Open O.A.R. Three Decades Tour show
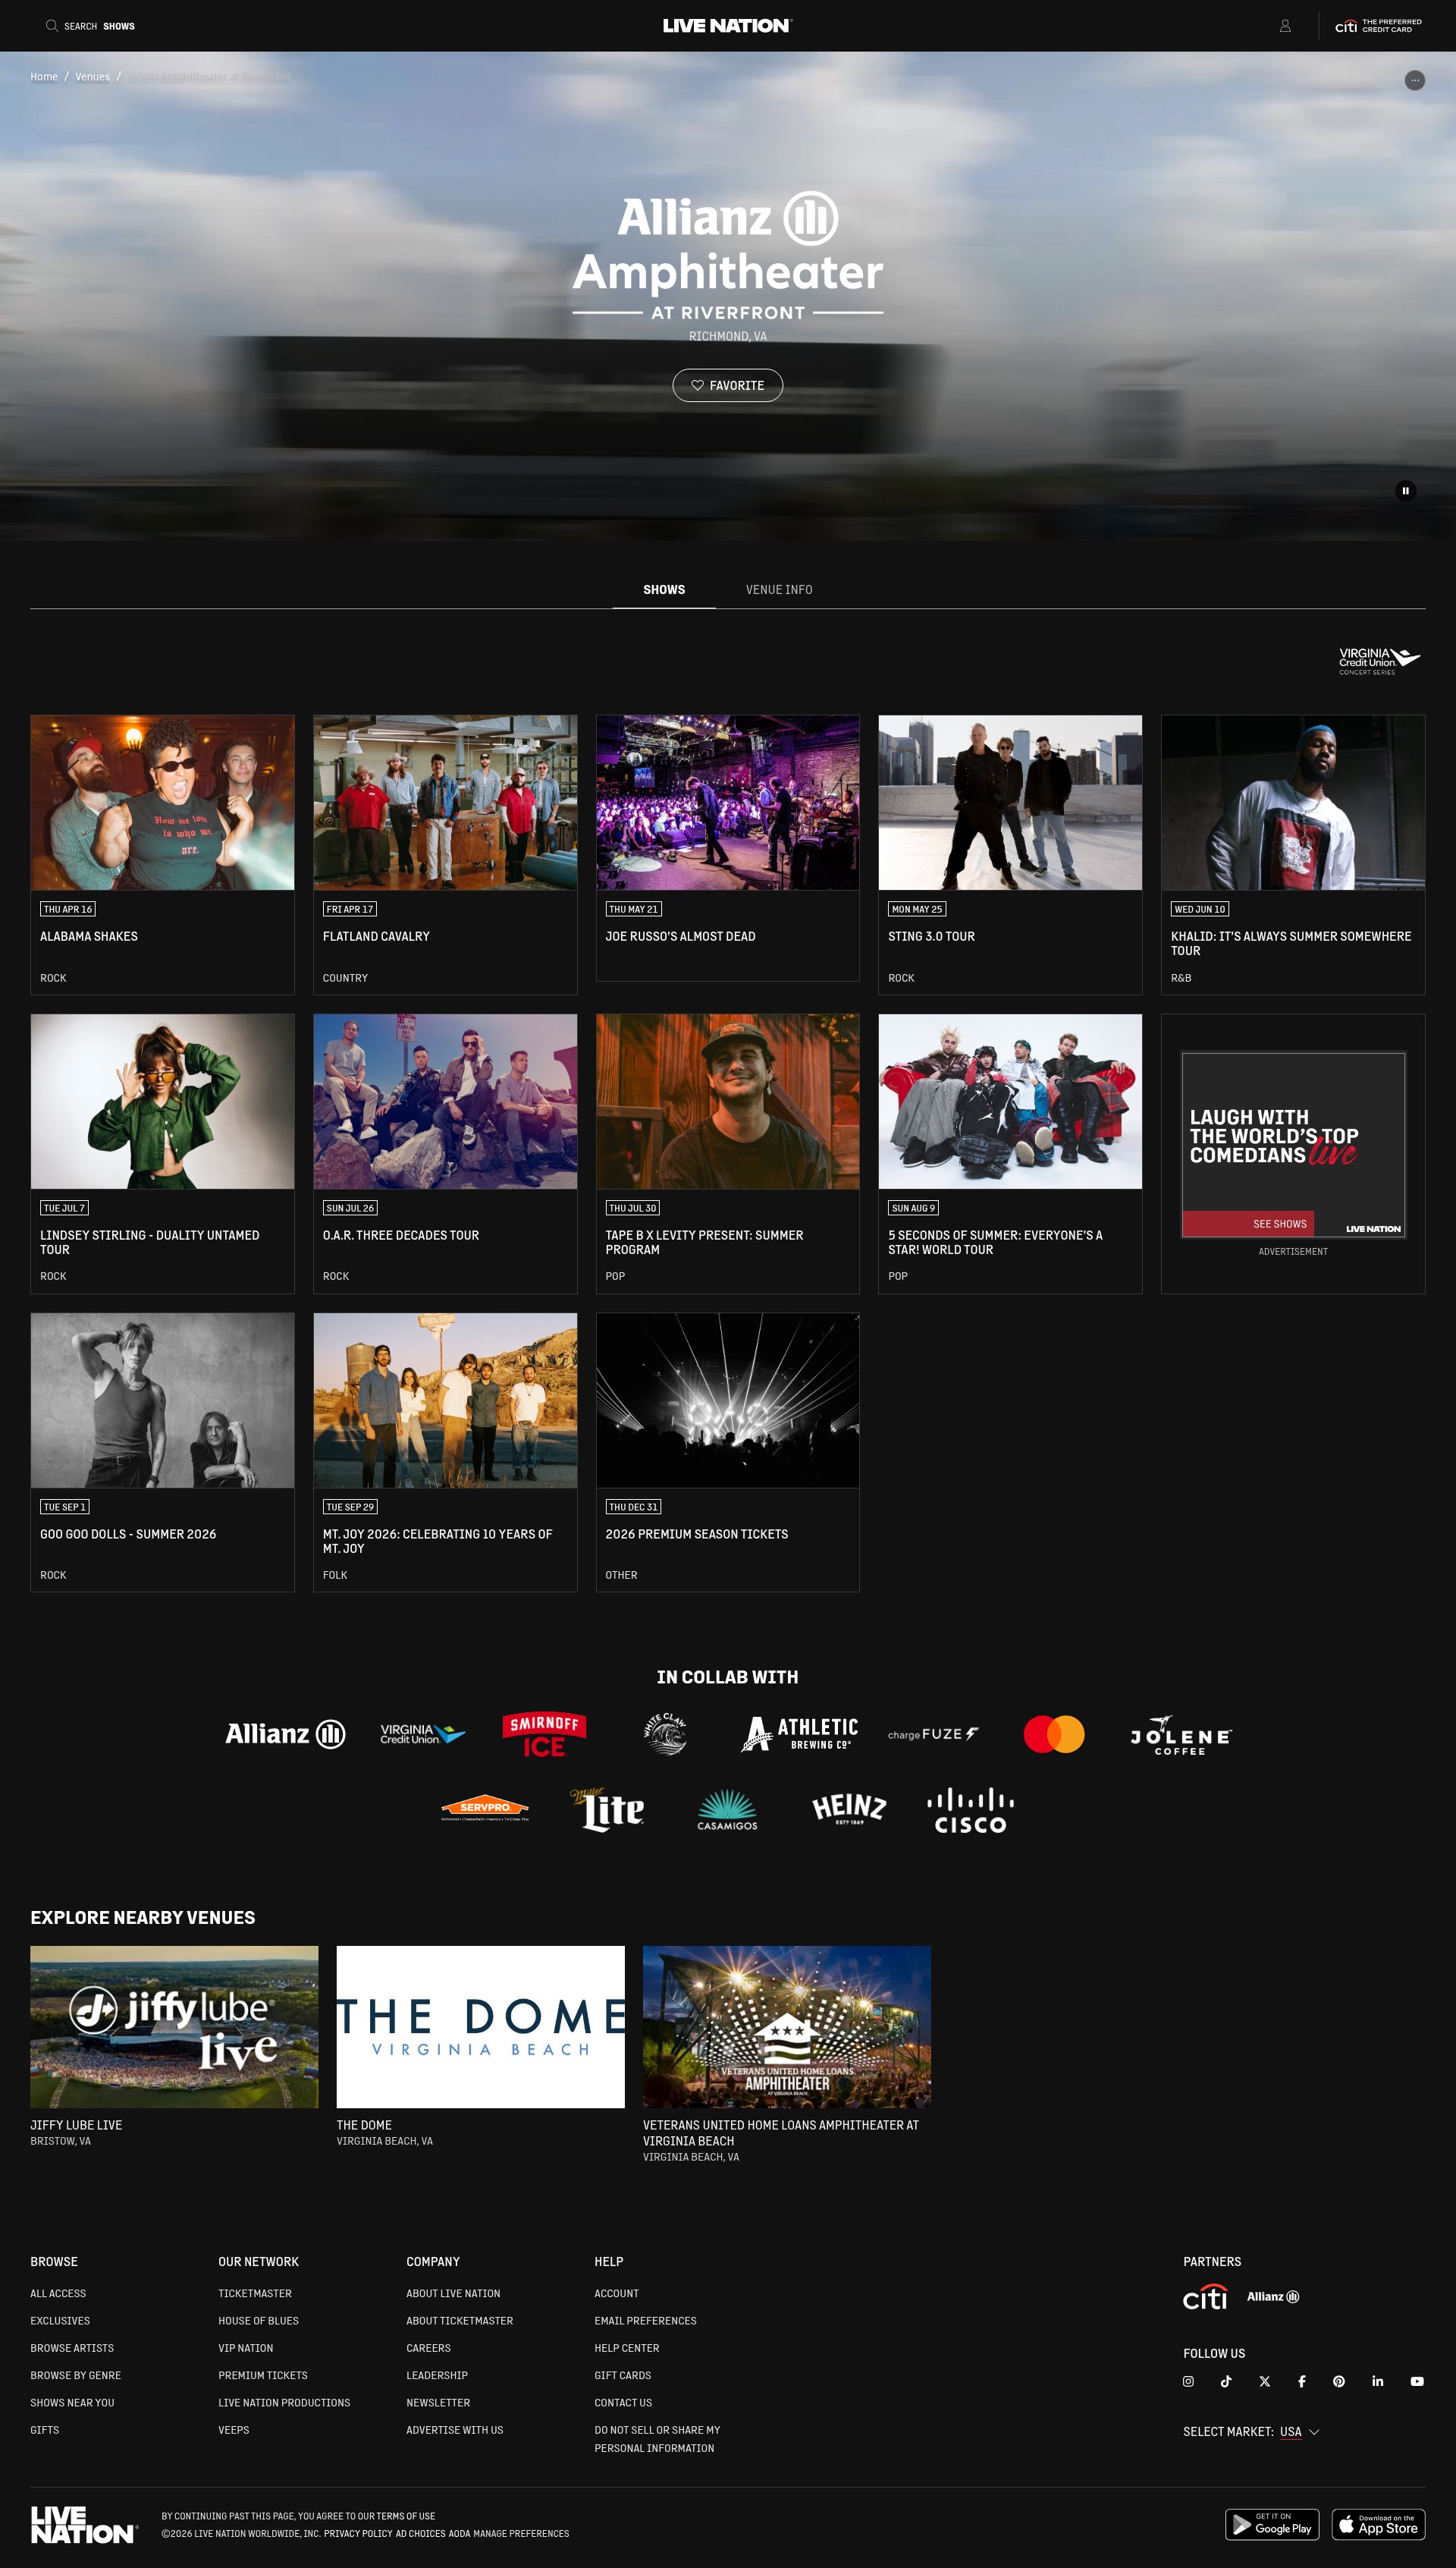The image size is (1456, 2568). pyautogui.click(x=445, y=1153)
